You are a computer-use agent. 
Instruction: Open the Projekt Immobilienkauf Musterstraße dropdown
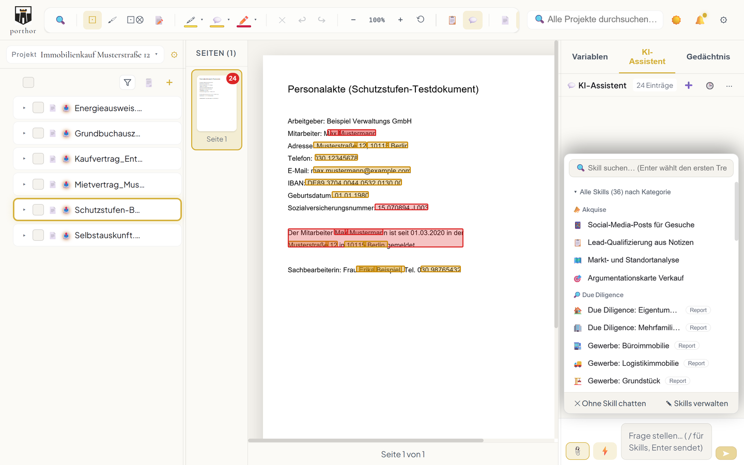click(85, 54)
